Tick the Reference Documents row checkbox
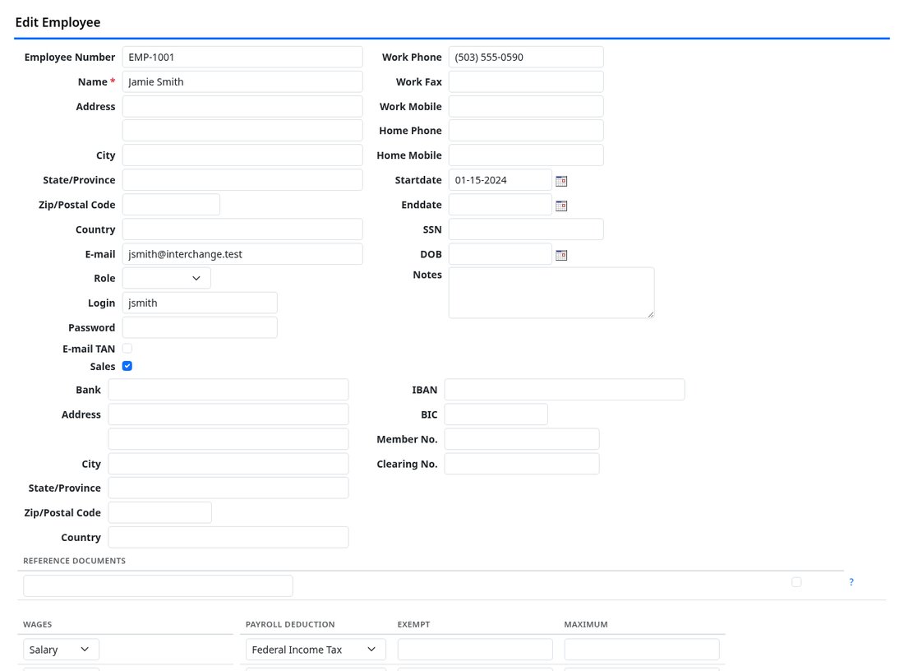The width and height of the screenshot is (904, 671). pos(796,581)
